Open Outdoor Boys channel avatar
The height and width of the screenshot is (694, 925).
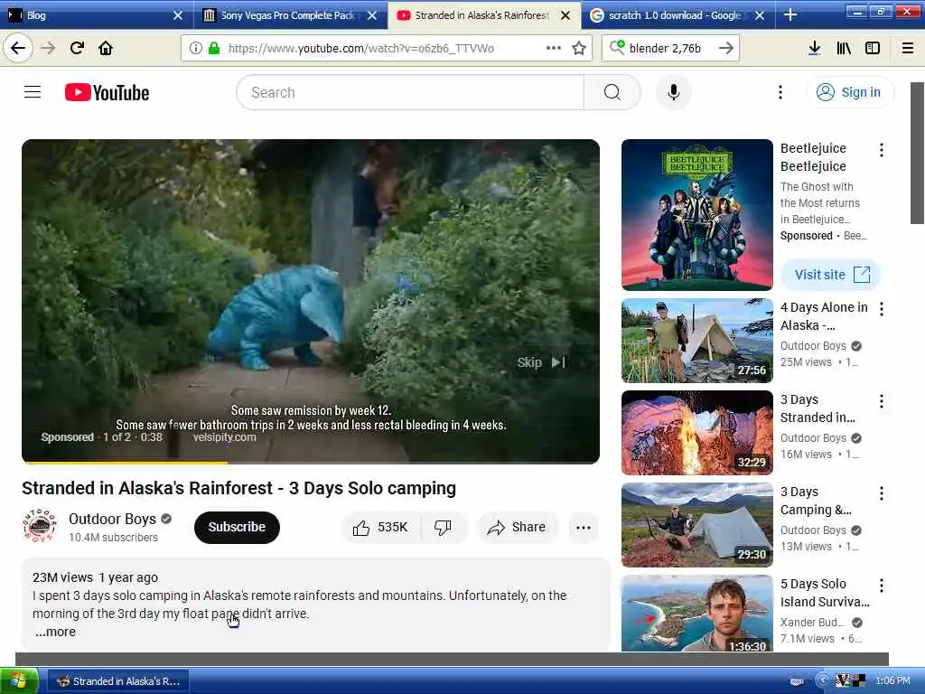tap(40, 526)
